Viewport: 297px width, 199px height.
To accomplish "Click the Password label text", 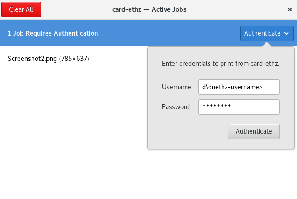I will pos(176,107).
